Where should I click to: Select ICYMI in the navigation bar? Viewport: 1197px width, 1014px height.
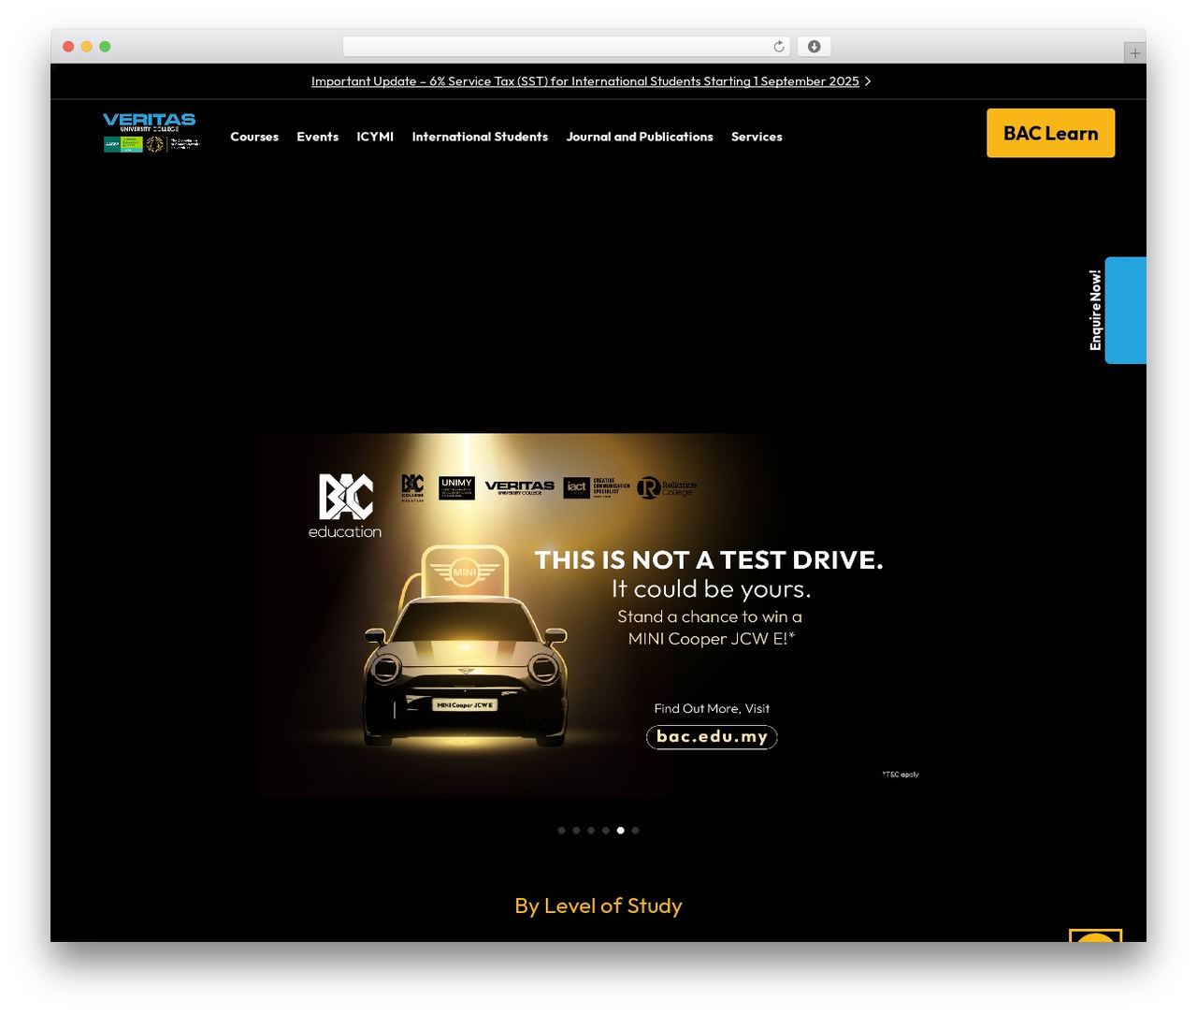[x=375, y=137]
